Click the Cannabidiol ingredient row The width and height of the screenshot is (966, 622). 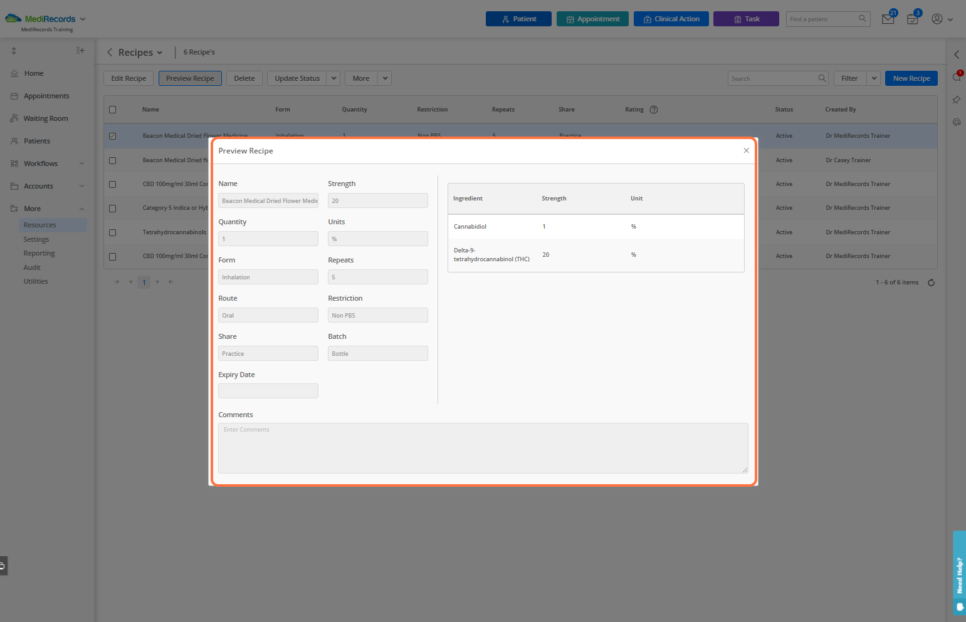[596, 227]
